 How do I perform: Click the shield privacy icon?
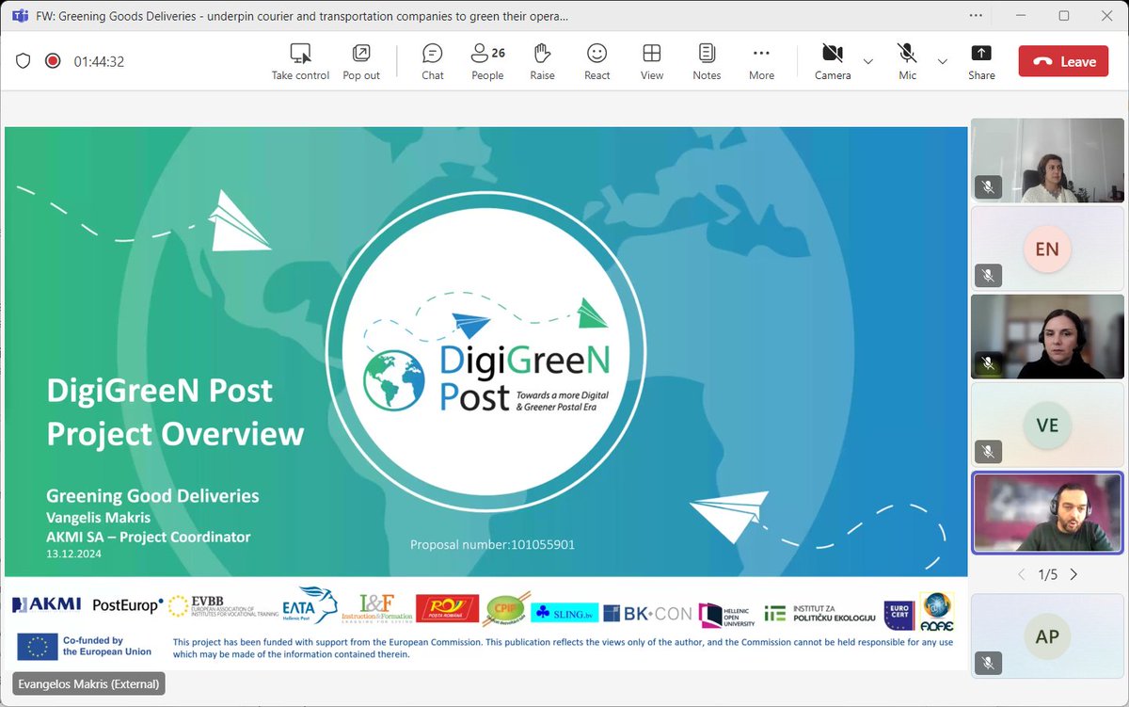[x=24, y=61]
